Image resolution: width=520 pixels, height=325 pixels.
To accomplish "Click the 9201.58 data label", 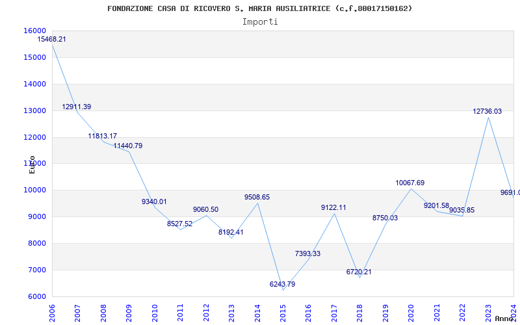I will 436,205.
